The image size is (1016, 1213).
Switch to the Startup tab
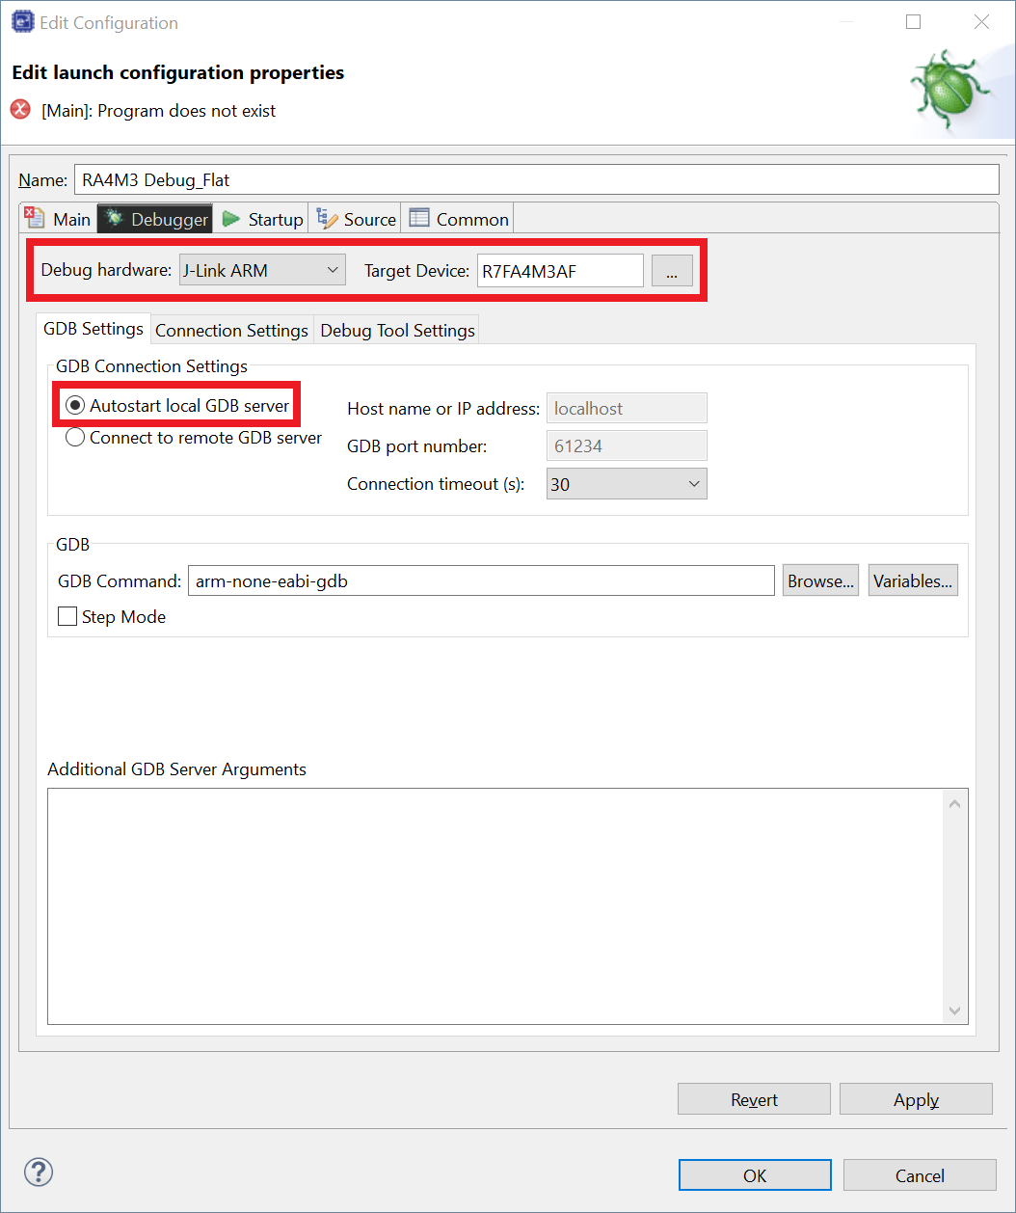click(x=263, y=219)
